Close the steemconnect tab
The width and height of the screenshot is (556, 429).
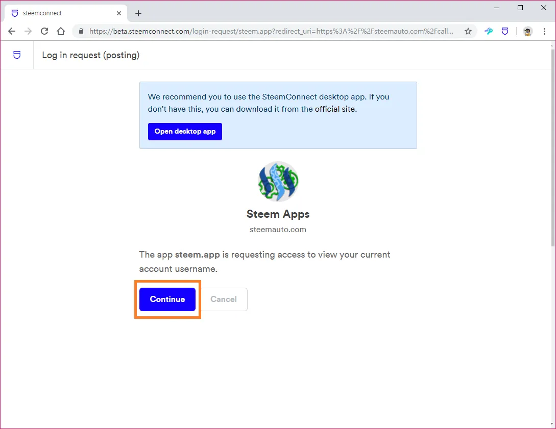[119, 13]
